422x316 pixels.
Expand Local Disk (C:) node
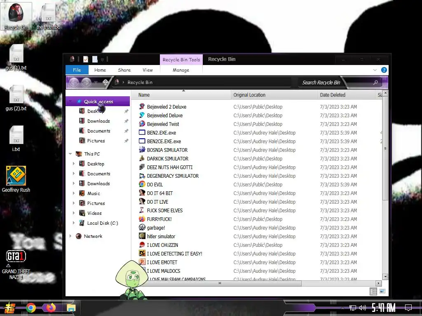(x=74, y=223)
